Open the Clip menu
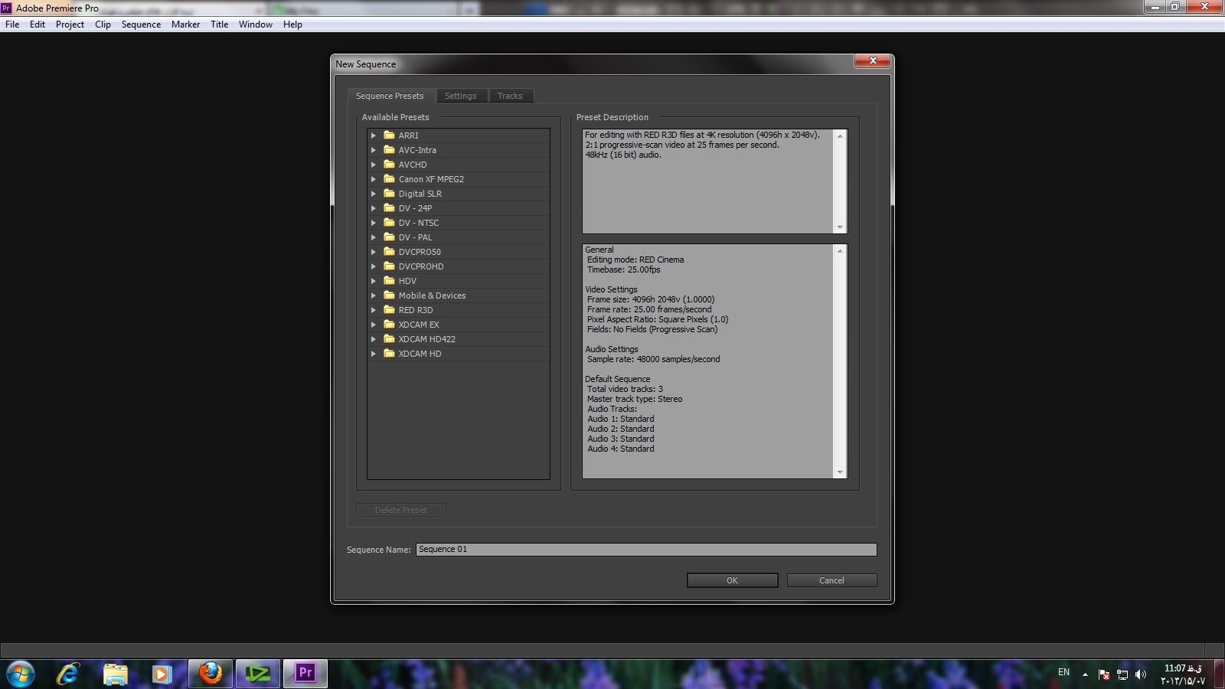Screen dimensions: 1225x689 (103, 24)
